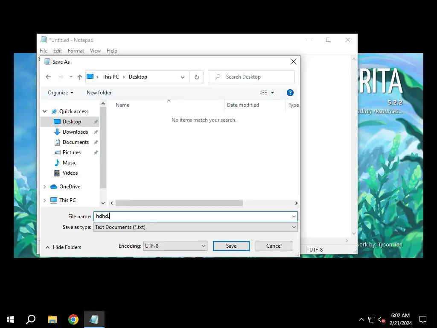Sort by the Name column header
Screen dimensions: 437x328
(x=122, y=105)
